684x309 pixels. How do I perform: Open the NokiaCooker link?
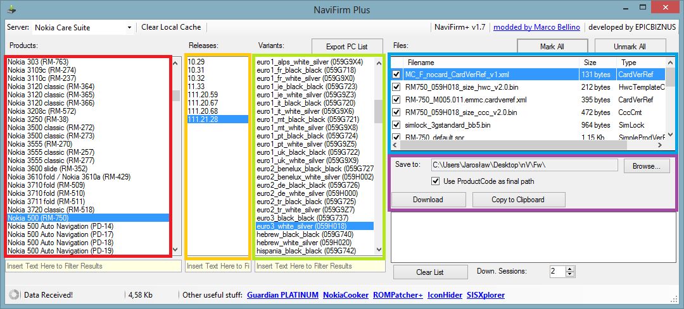coord(346,295)
